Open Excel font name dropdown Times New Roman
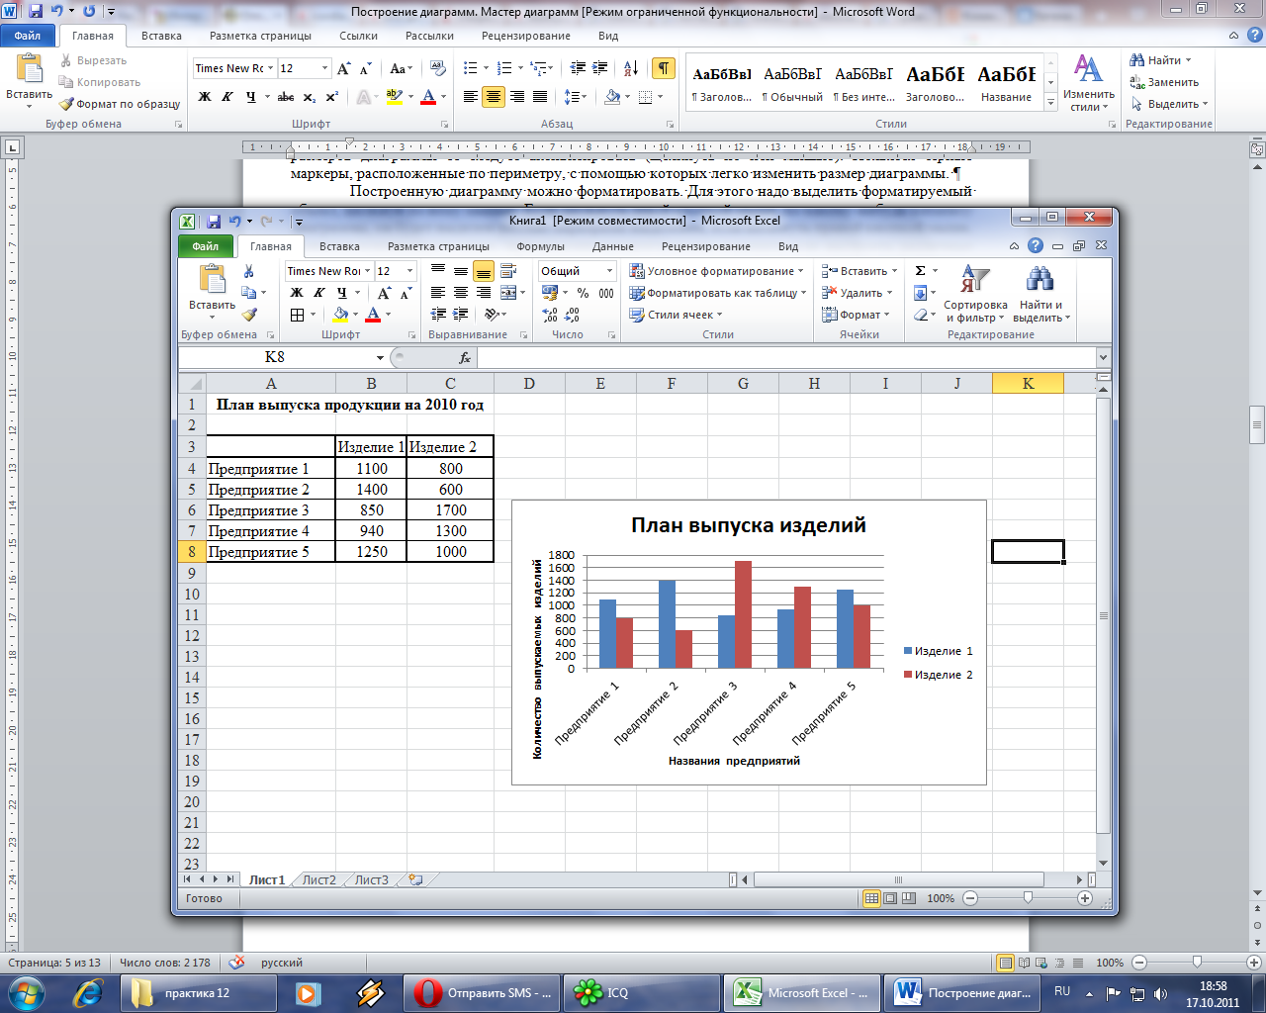The image size is (1266, 1013). tap(368, 271)
